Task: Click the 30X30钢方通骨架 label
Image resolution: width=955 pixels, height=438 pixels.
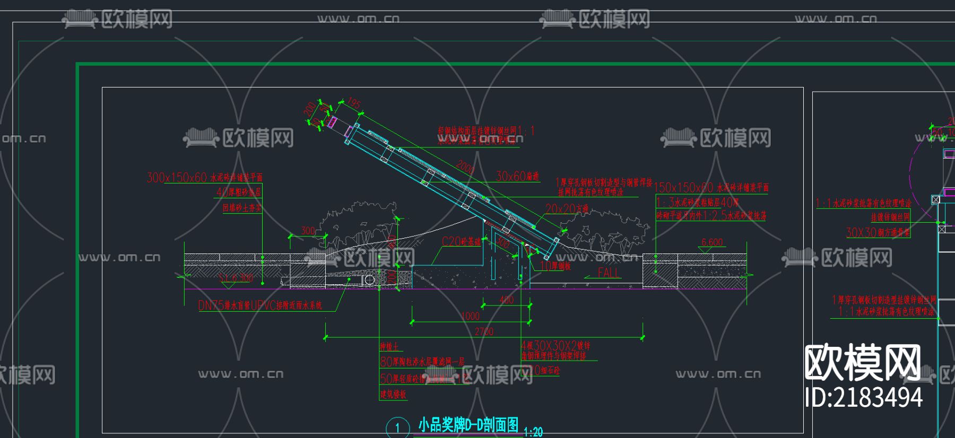Action: tap(878, 232)
